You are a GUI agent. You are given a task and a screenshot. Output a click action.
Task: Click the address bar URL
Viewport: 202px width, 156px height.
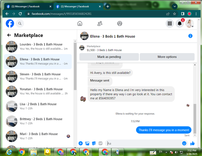61,14
